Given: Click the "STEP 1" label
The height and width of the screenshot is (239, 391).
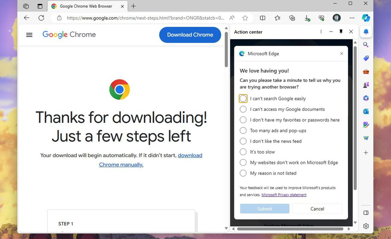Looking at the screenshot, I should (66, 224).
